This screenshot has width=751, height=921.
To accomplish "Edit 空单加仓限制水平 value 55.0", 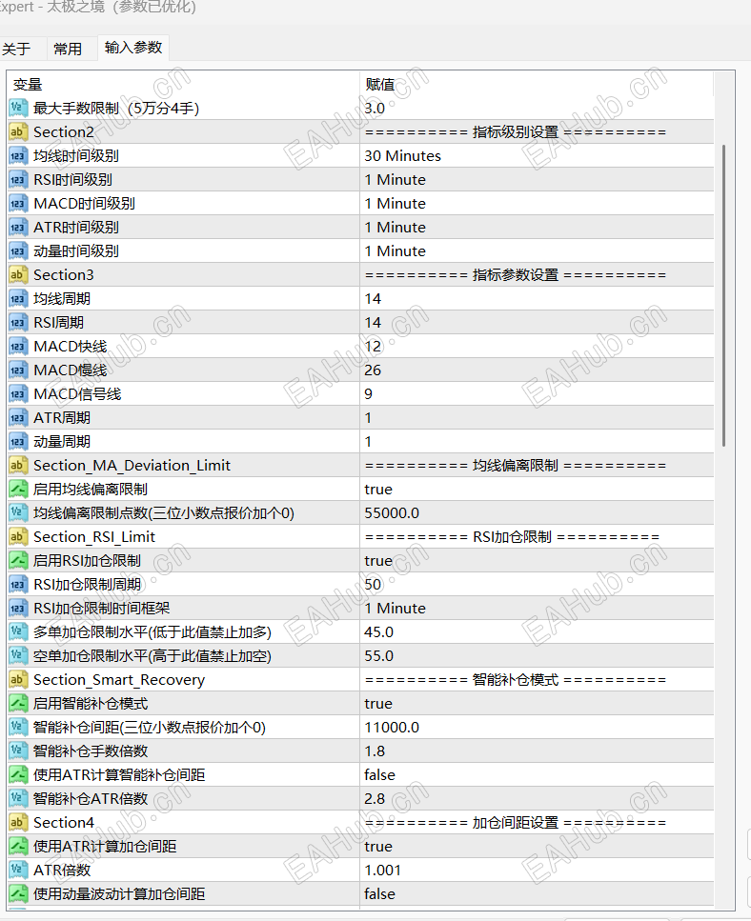I will [x=537, y=655].
